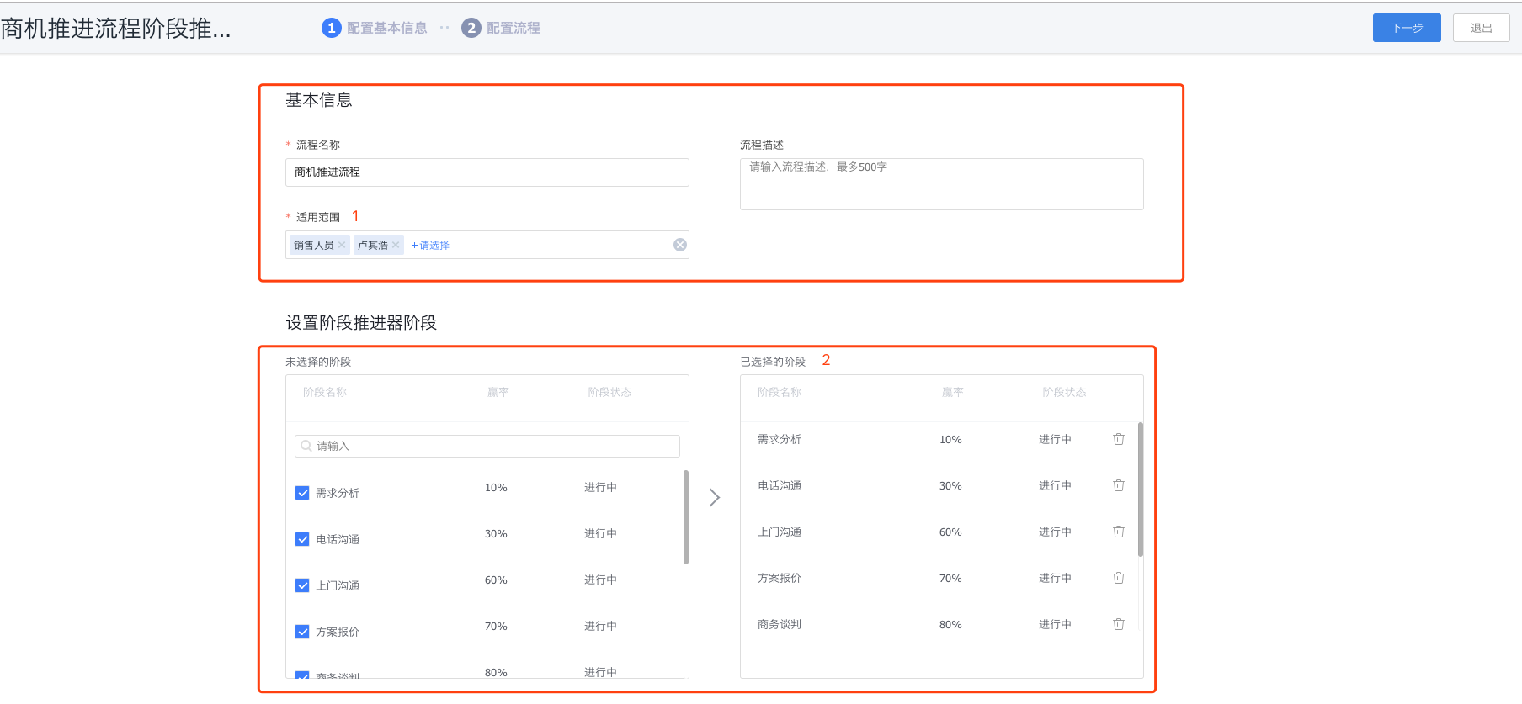Click the transfer arrow between stage lists
The height and width of the screenshot is (704, 1522).
715,497
